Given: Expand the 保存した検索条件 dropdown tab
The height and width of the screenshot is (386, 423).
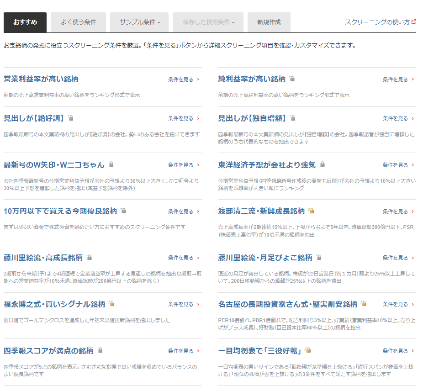Looking at the screenshot, I should click(x=208, y=22).
